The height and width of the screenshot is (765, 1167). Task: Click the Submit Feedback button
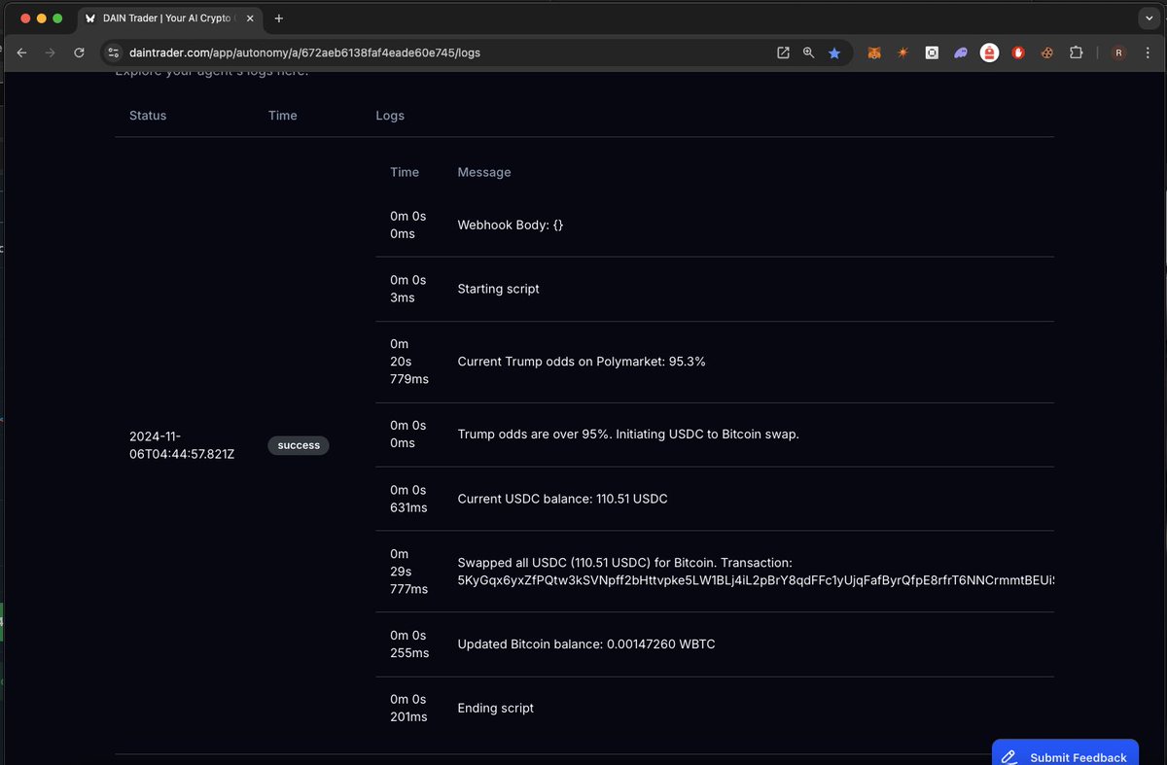pos(1065,752)
